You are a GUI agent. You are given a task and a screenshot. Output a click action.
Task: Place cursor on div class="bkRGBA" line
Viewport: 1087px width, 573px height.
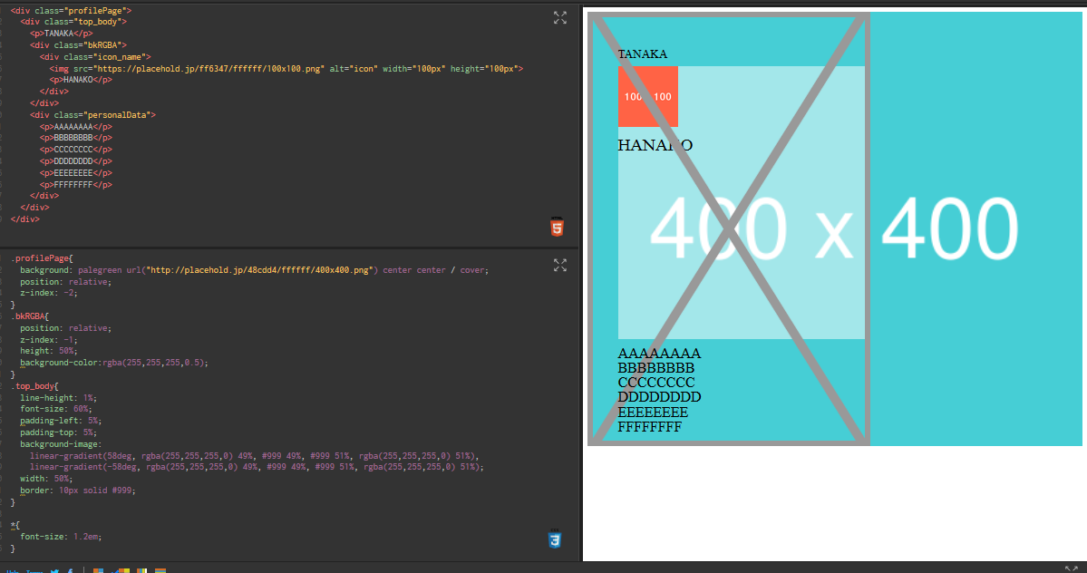coord(78,45)
